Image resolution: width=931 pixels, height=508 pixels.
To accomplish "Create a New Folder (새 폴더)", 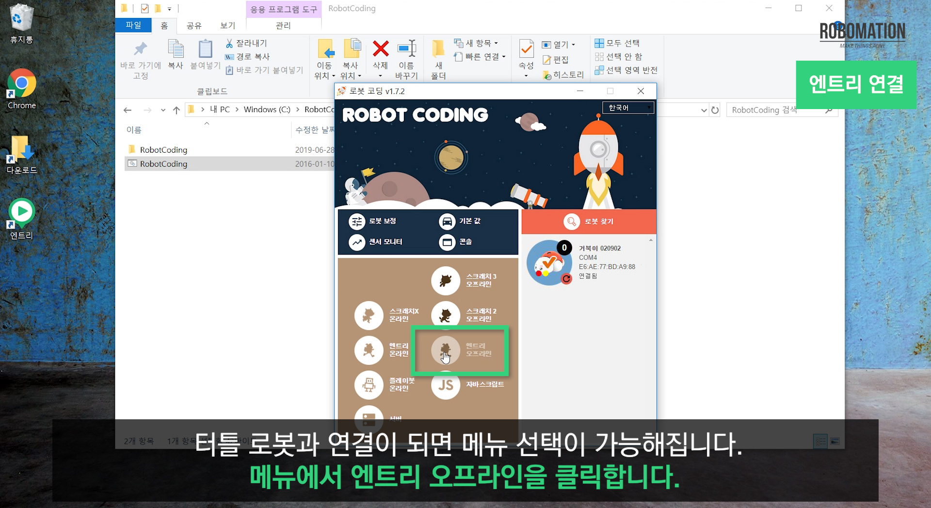I will [x=438, y=60].
